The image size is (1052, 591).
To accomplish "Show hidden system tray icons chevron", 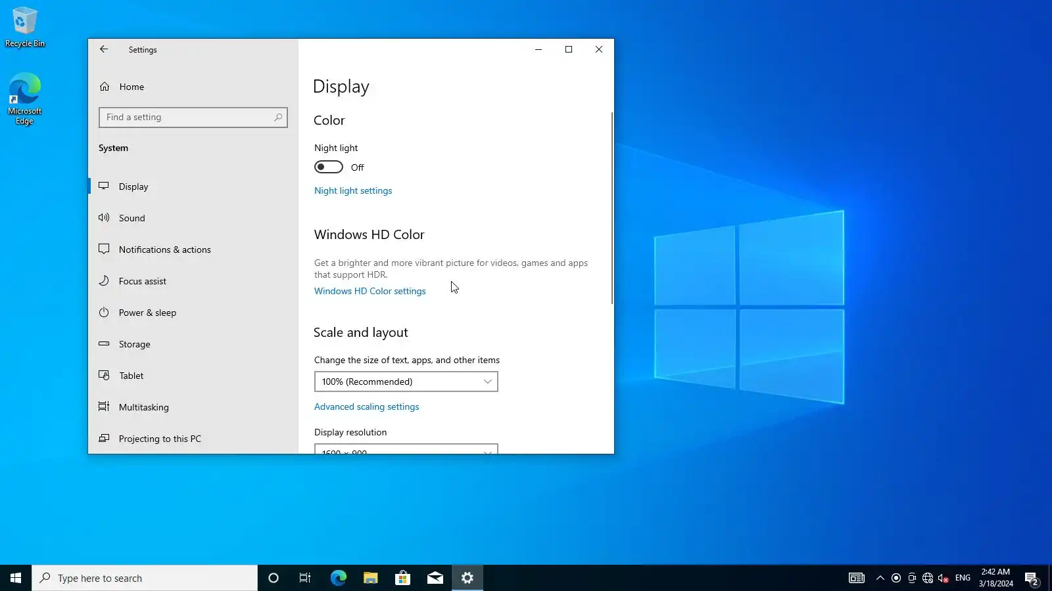I will pos(880,578).
